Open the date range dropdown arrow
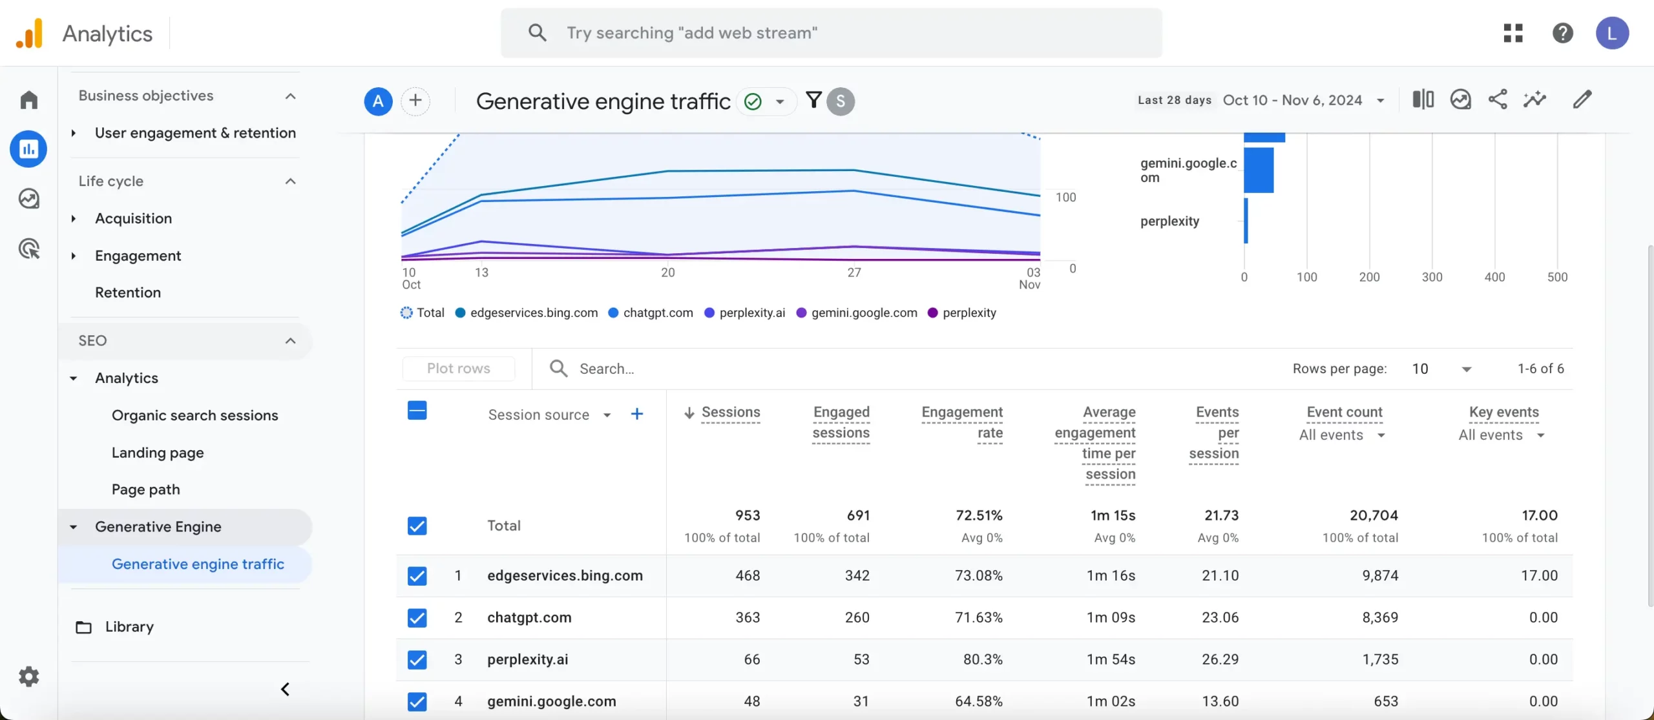The image size is (1654, 720). [1381, 101]
